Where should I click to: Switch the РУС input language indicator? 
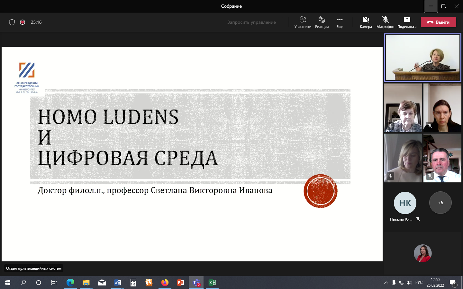click(x=419, y=283)
